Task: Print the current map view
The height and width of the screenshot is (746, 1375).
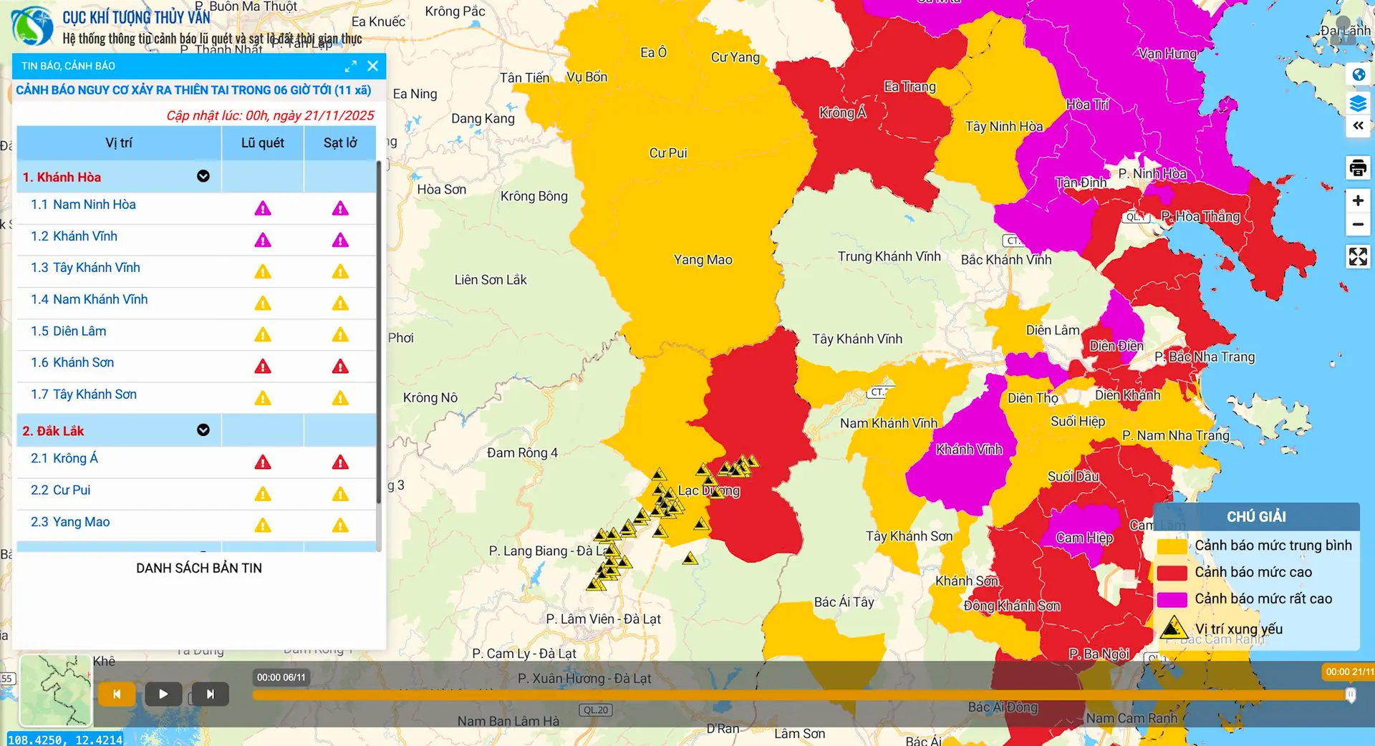Action: [1358, 168]
